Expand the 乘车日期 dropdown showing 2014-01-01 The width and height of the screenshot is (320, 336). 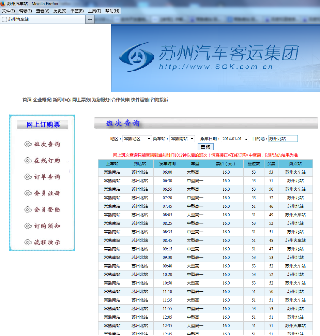pos(235,138)
